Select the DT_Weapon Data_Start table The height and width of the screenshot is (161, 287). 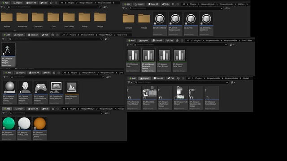pyautogui.click(x=179, y=60)
